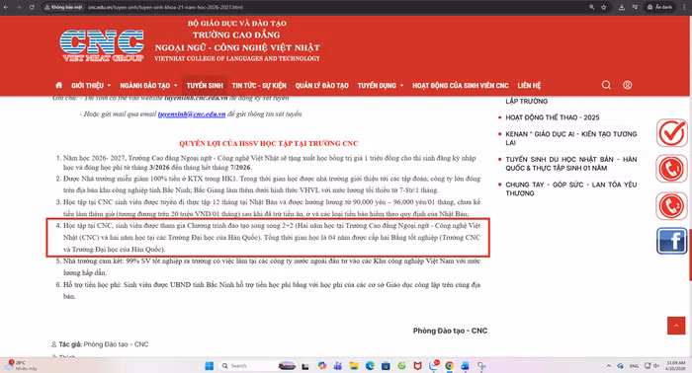Open the volume and network tray icons
This screenshot has width=692, height=373.
tap(651, 365)
